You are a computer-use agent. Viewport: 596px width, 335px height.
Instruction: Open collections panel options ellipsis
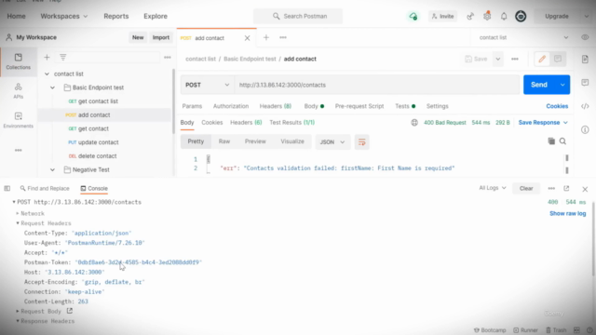point(168,58)
